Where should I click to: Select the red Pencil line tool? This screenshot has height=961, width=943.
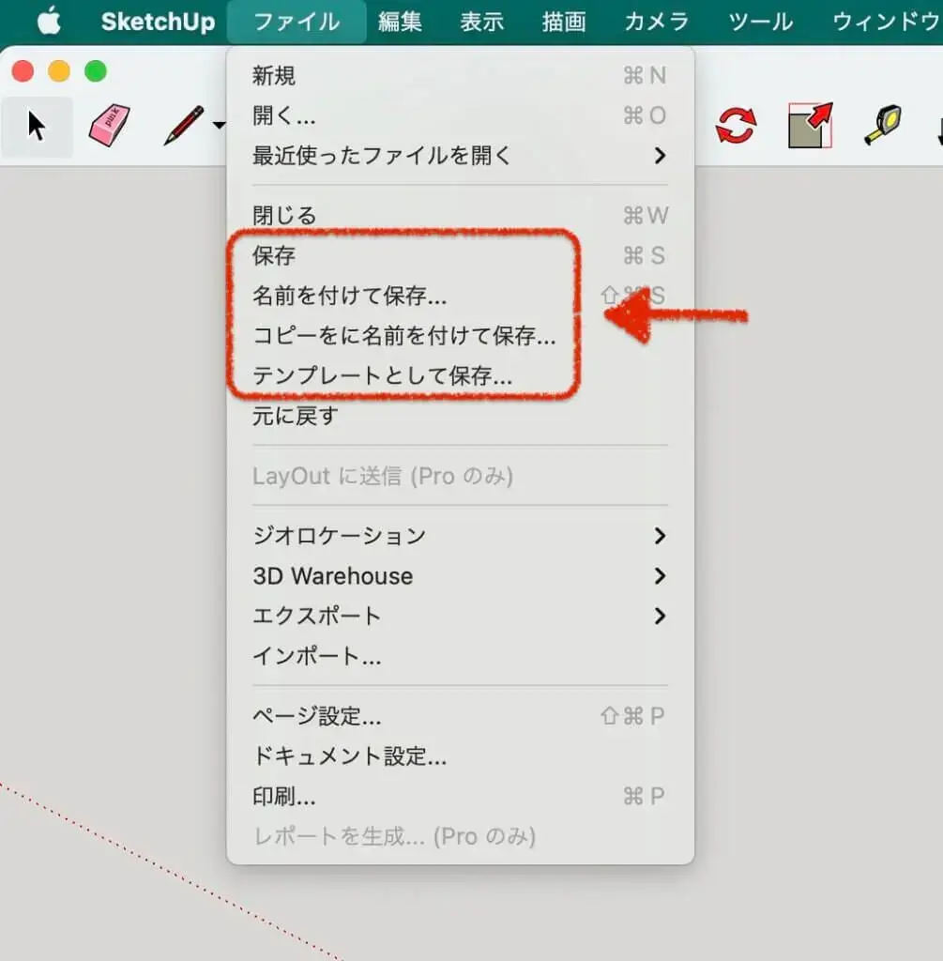(x=184, y=126)
